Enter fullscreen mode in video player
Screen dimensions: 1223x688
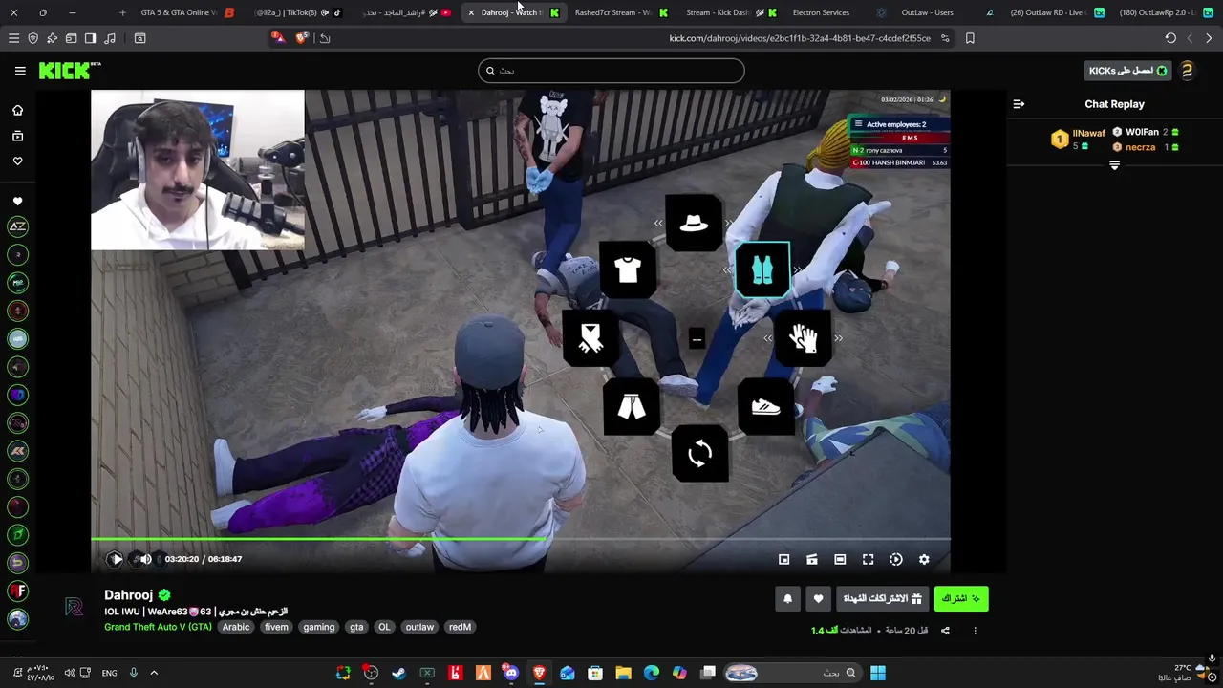[868, 559]
